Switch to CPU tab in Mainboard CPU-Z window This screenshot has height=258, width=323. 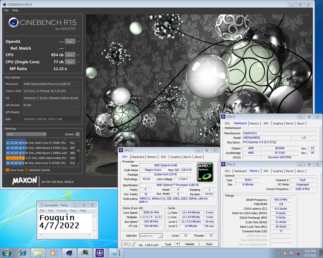point(227,123)
